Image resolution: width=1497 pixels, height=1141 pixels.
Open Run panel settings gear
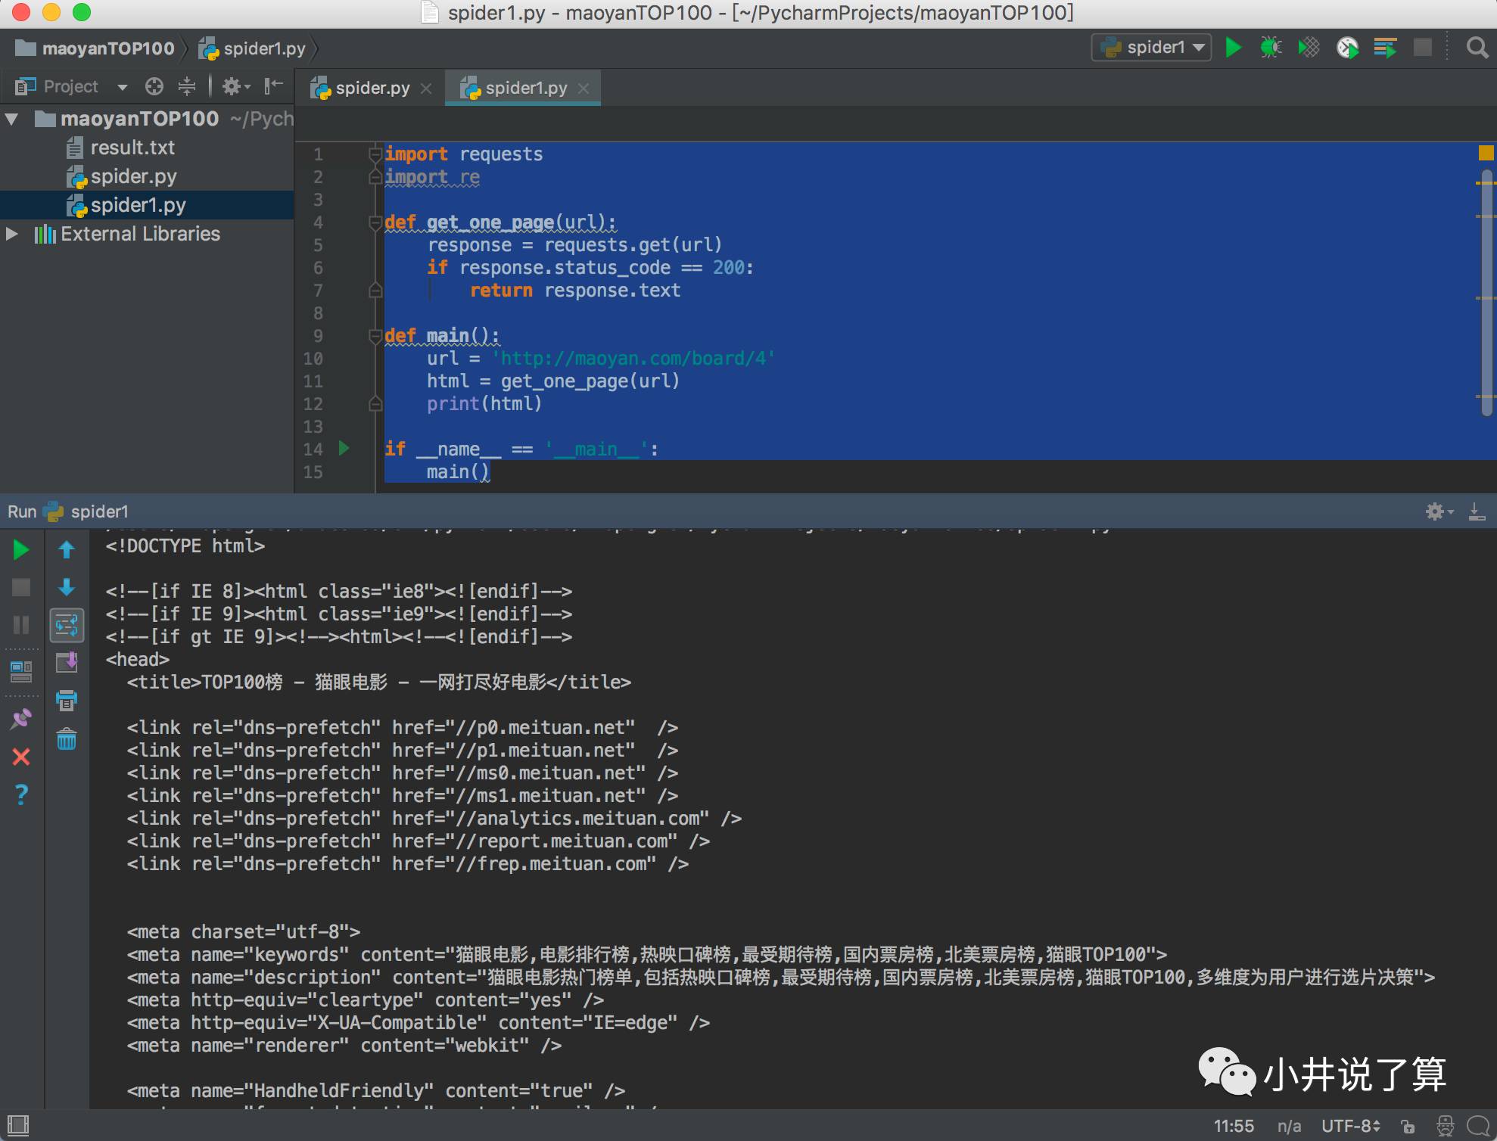[x=1438, y=512]
